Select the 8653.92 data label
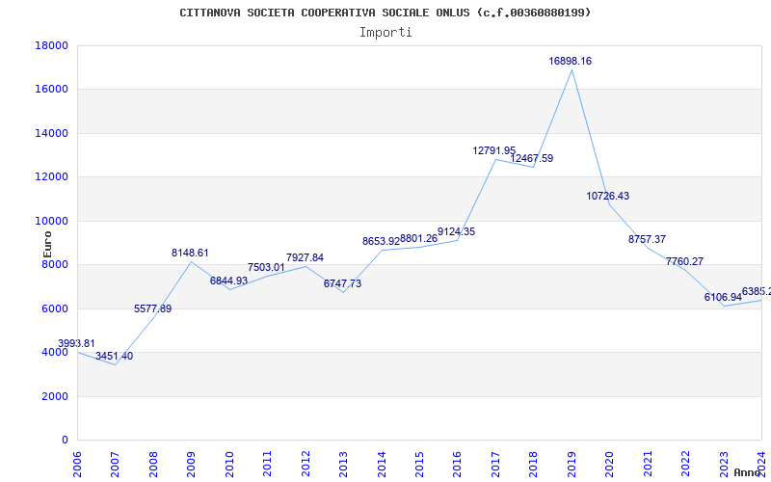The image size is (771, 482). [x=381, y=242]
